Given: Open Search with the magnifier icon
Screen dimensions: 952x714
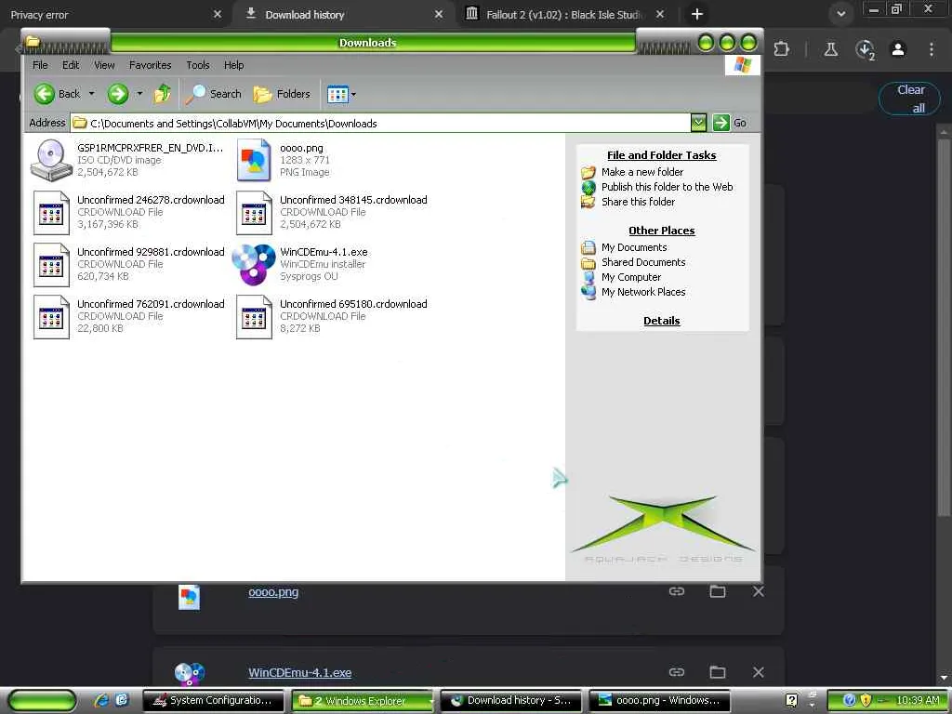Looking at the screenshot, I should tap(195, 94).
